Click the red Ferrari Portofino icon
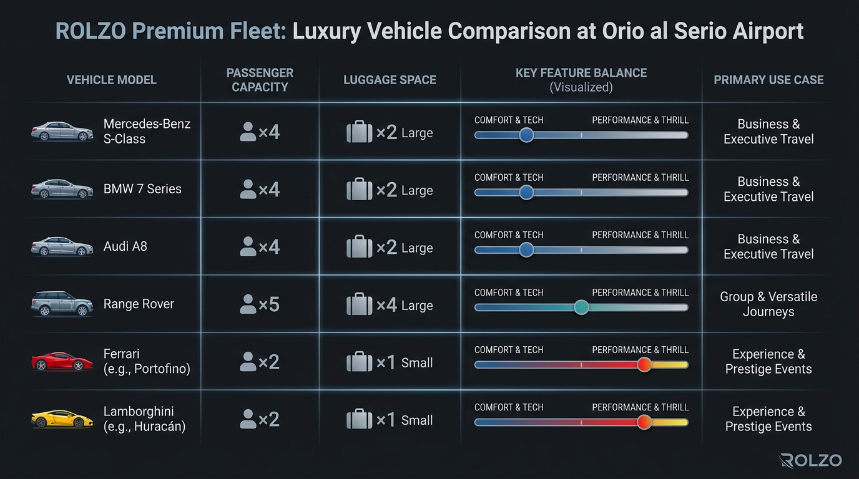 (x=62, y=361)
